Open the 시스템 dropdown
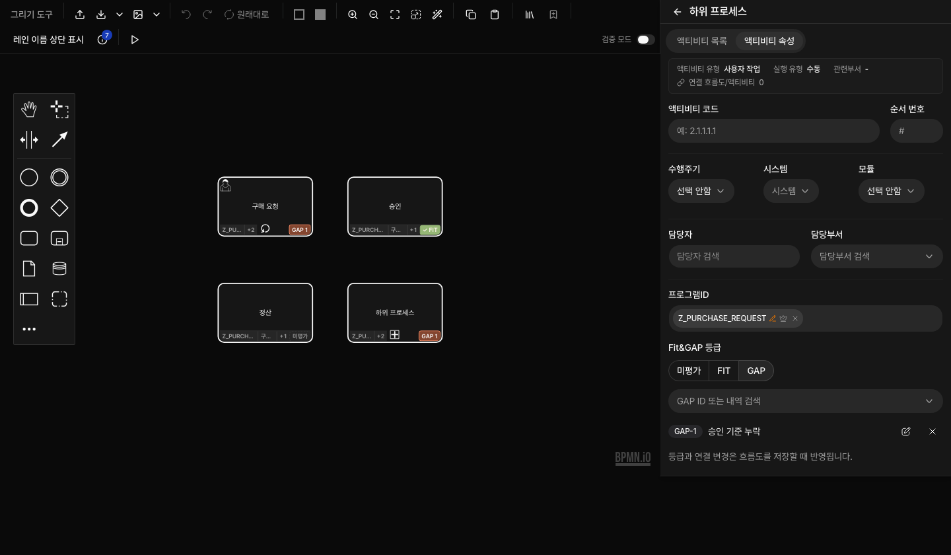 click(x=791, y=191)
